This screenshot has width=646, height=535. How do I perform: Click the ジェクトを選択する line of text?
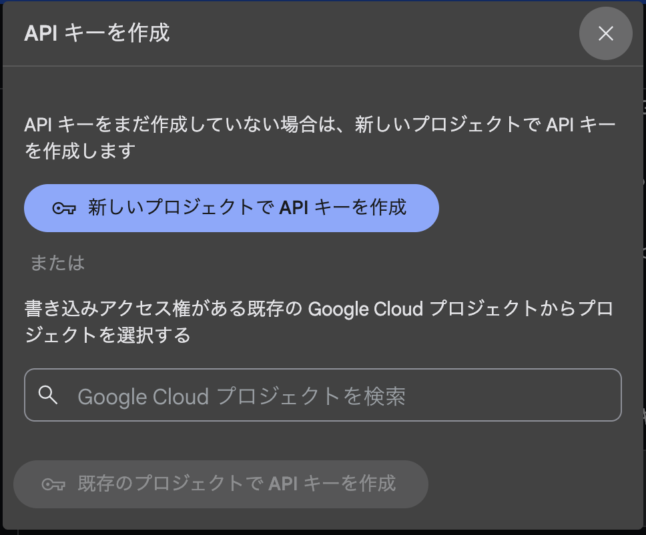pos(107,335)
